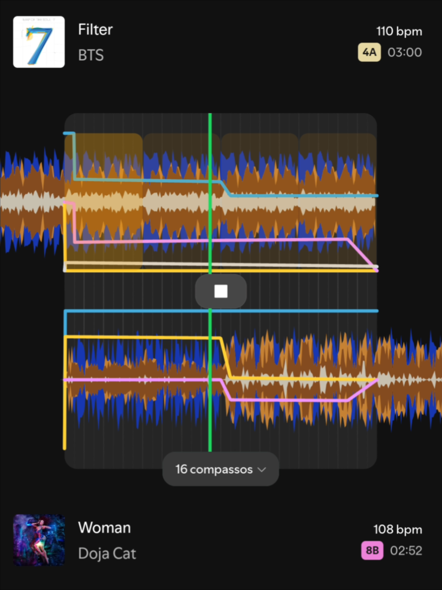Click the "Doja Cat" artist name

[107, 554]
